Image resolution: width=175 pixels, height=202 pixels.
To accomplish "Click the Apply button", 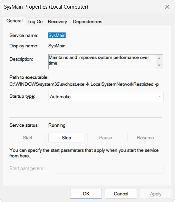I will [x=156, y=194].
